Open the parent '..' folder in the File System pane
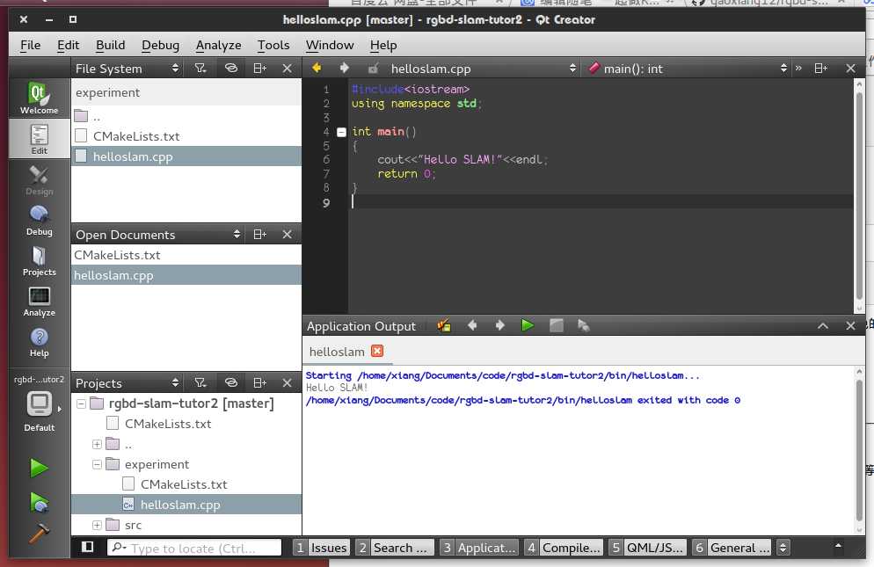This screenshot has width=874, height=567. [186, 116]
